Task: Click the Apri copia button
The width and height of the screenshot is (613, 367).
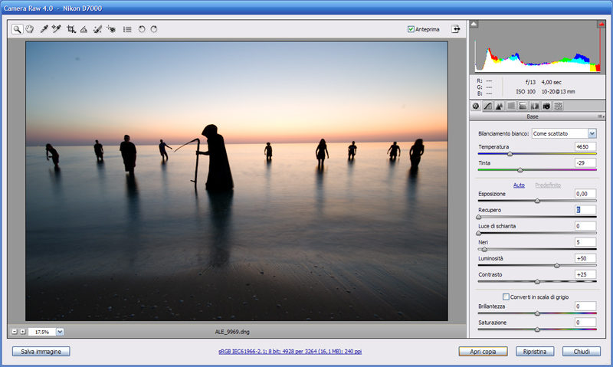Action: pos(483,352)
